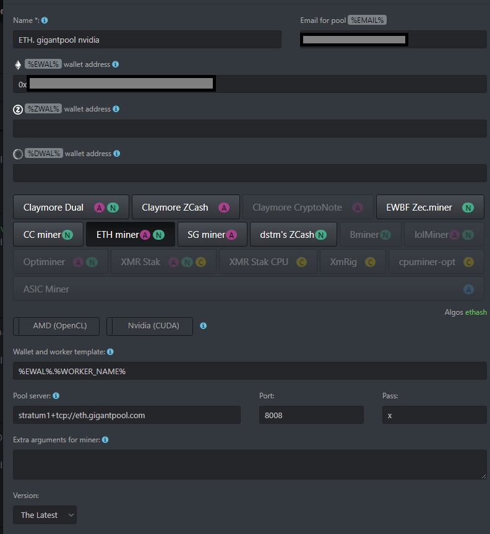
Task: Click info icon beside %EWAL% wallet address
Action: coord(116,64)
